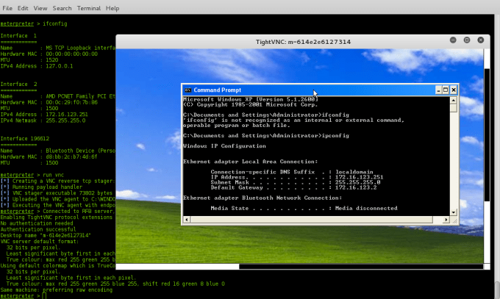500x299 pixels.
Task: Open the Help menu
Action: tap(113, 8)
